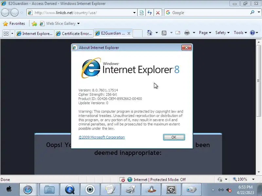This screenshot has width=262, height=196.
Task: Open the Tools menu
Action: pyautogui.click(x=240, y=33)
